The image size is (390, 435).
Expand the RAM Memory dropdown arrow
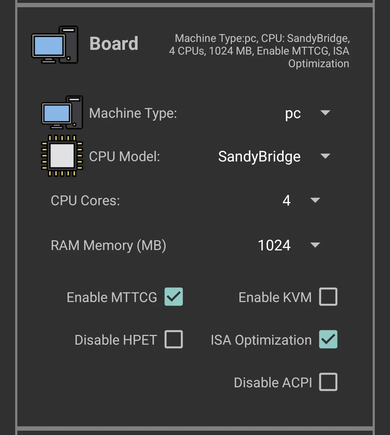315,245
